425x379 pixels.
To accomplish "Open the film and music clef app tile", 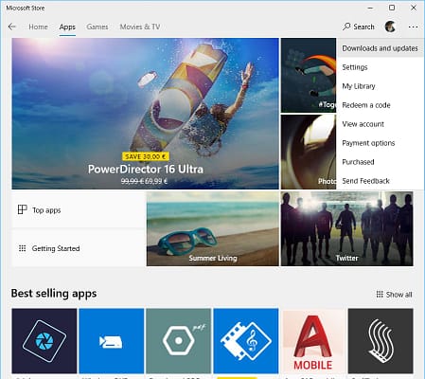I will tap(246, 341).
